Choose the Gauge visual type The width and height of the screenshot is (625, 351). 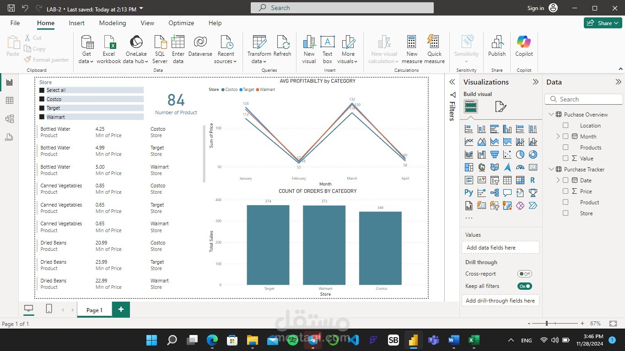(520, 167)
